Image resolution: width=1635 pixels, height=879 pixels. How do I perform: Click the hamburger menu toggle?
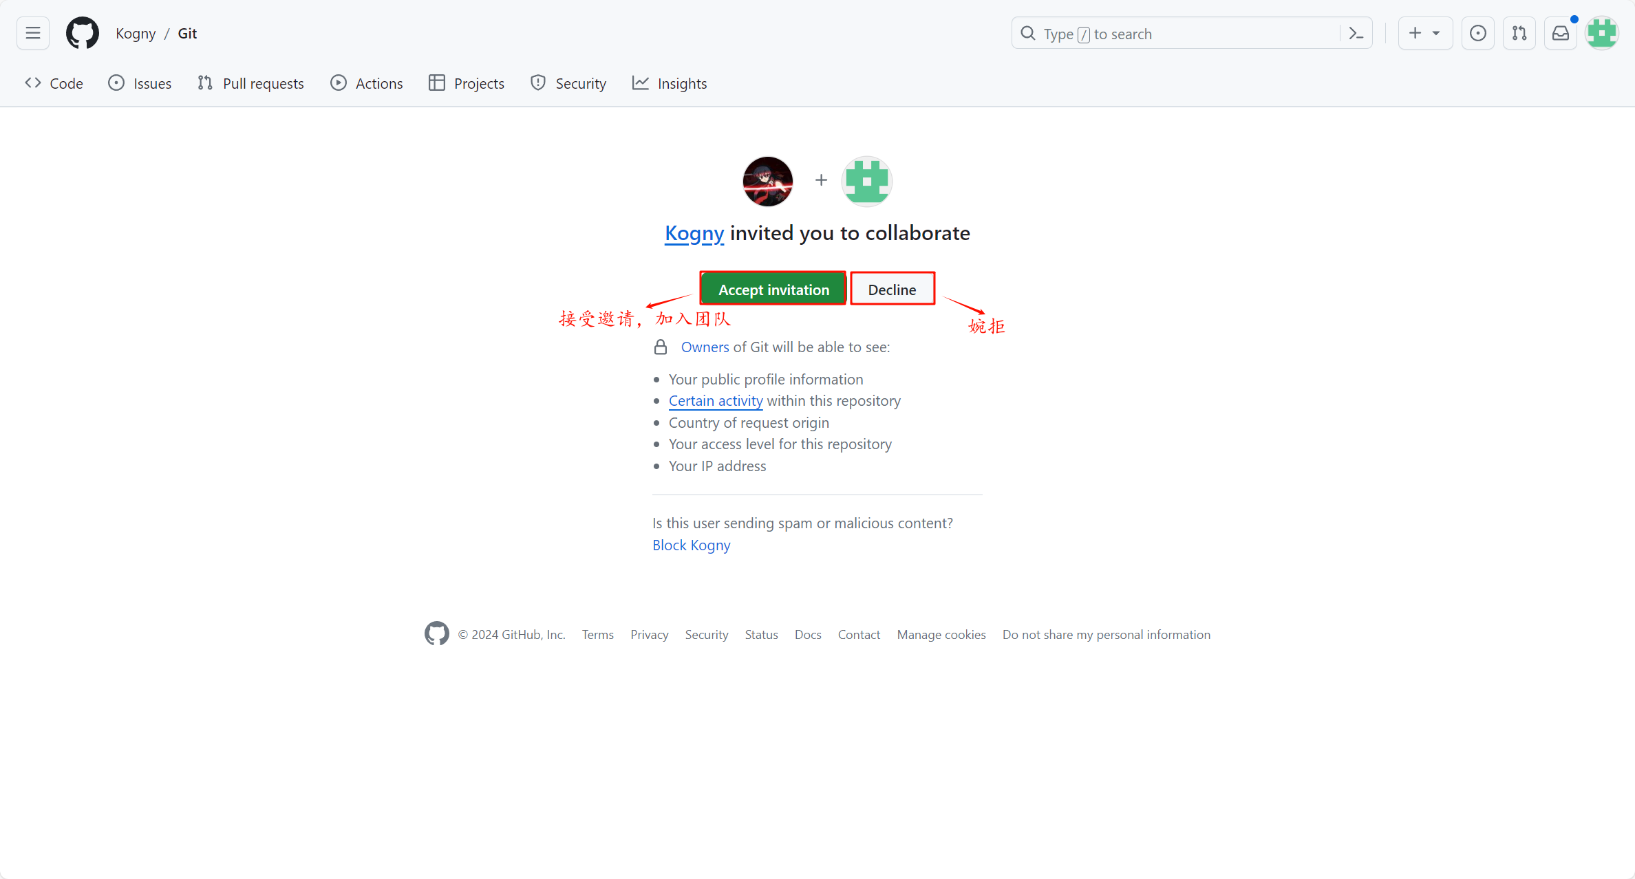click(x=34, y=32)
